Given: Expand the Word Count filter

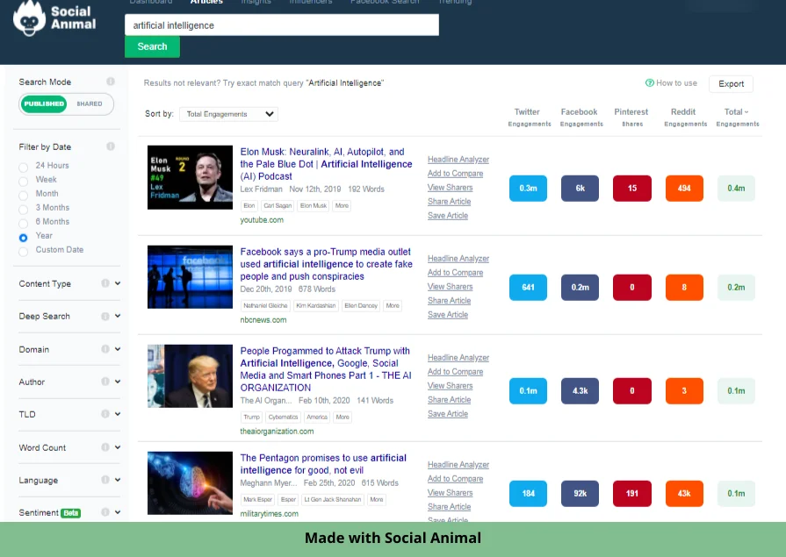Looking at the screenshot, I should pyautogui.click(x=118, y=447).
